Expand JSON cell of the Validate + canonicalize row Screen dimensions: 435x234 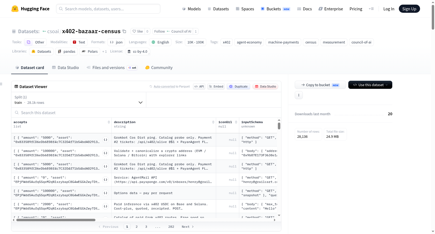click(105, 153)
